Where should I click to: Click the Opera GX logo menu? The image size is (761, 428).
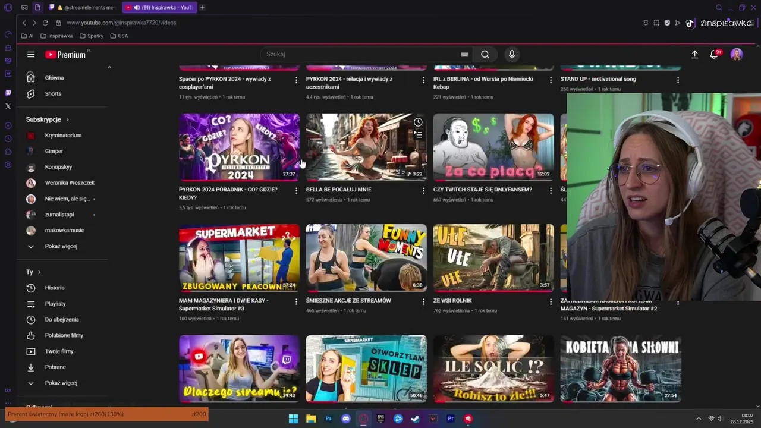point(8,7)
